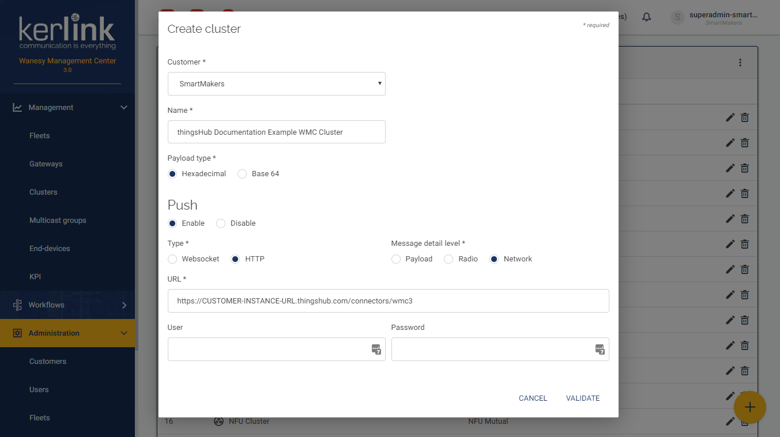The image size is (780, 437).
Task: Click the password manager icon in the Password field
Action: pos(600,349)
